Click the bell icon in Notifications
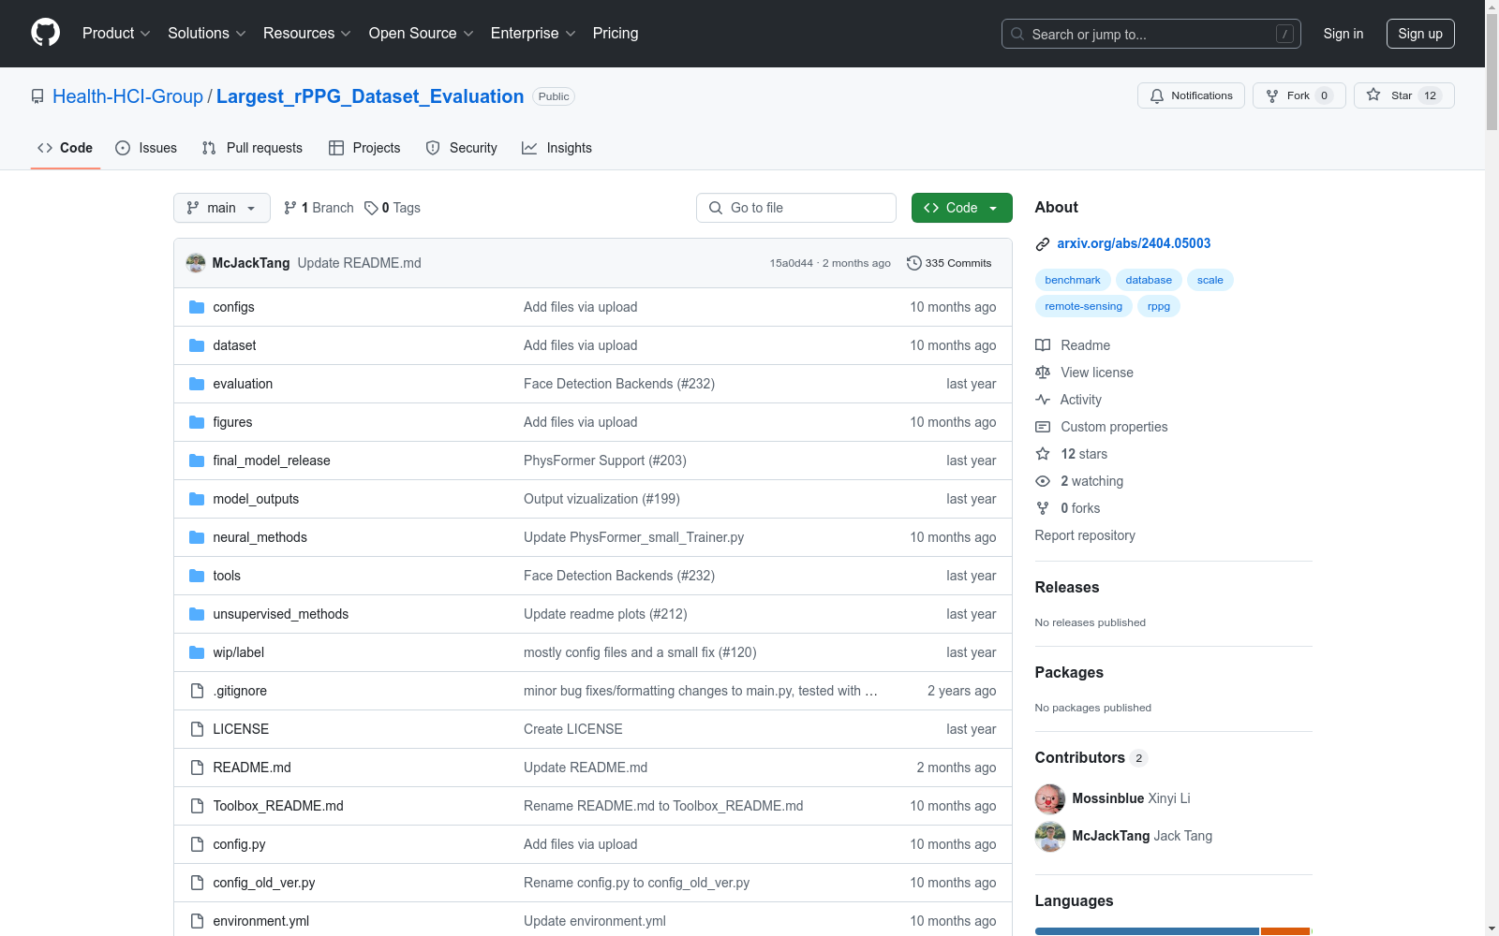The height and width of the screenshot is (936, 1499). pos(1157,95)
